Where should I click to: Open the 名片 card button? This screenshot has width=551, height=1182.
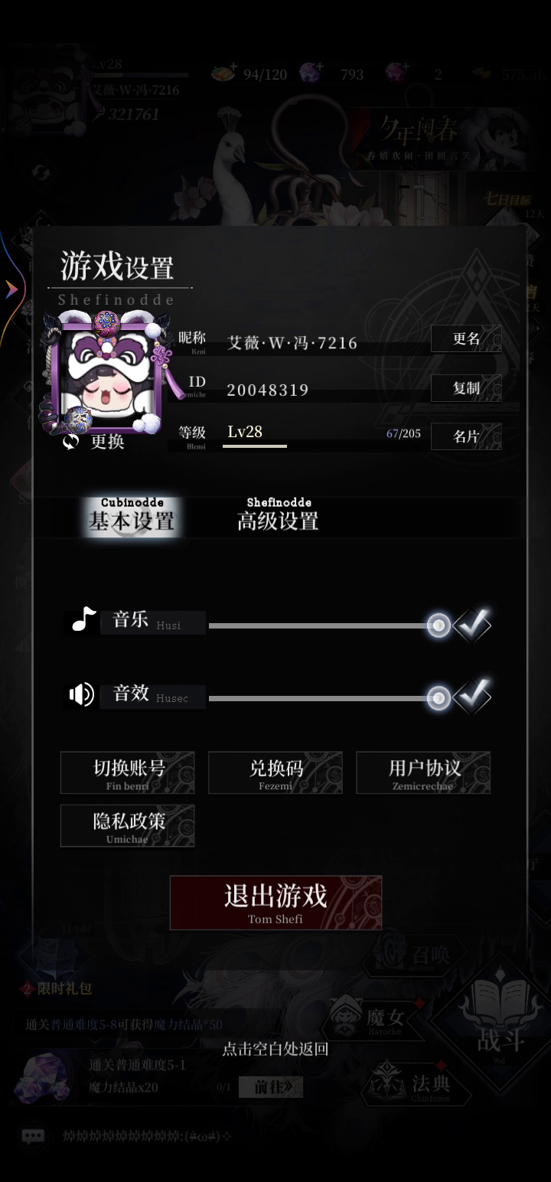(466, 436)
